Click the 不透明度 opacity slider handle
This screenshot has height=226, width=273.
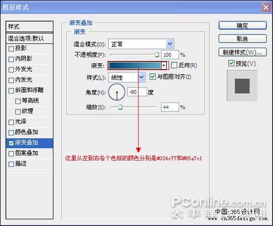pyautogui.click(x=157, y=54)
